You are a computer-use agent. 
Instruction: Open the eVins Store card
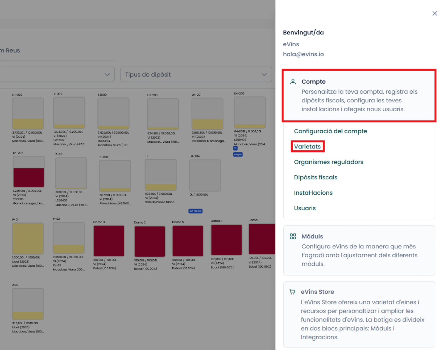(359, 314)
